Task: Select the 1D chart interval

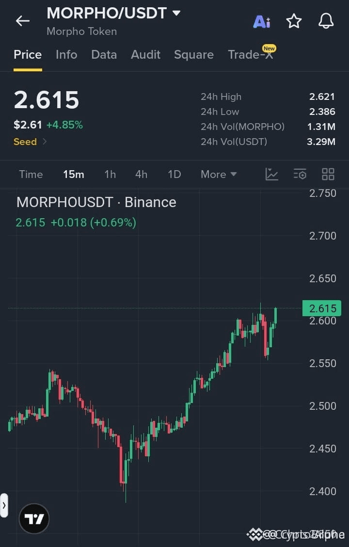Action: tap(174, 174)
